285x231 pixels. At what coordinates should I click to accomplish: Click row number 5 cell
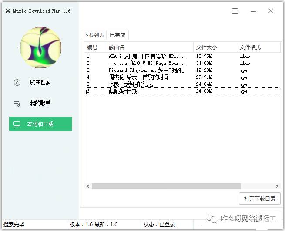tap(88, 84)
